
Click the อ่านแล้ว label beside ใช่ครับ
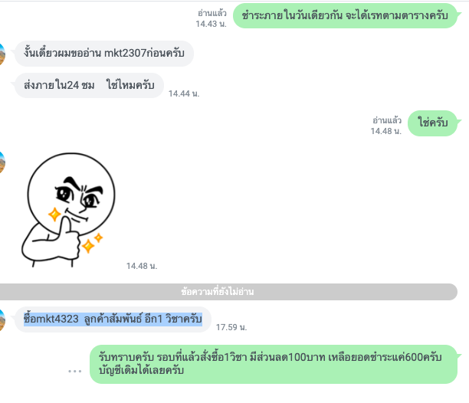click(x=387, y=120)
